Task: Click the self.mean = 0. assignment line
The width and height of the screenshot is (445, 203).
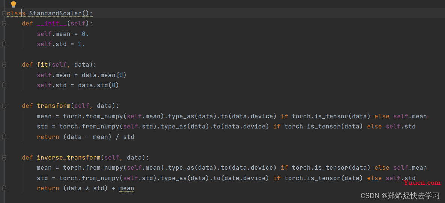Action: (x=63, y=34)
